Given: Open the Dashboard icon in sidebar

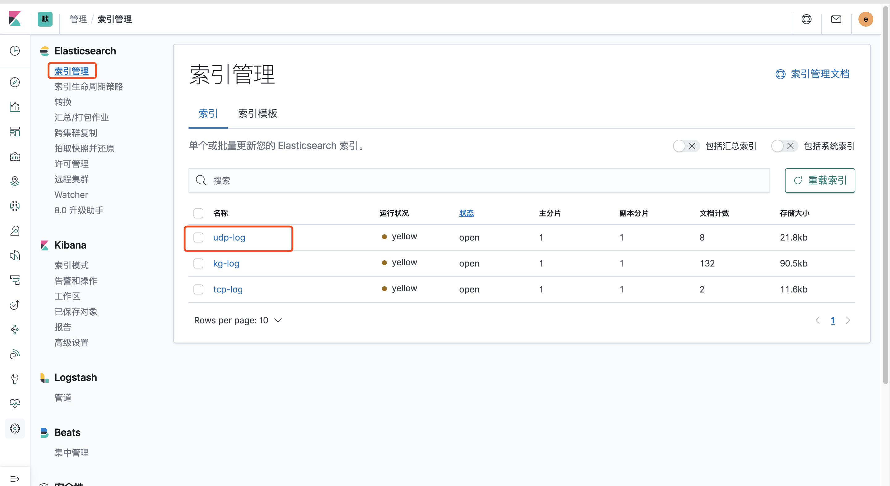Looking at the screenshot, I should point(15,132).
